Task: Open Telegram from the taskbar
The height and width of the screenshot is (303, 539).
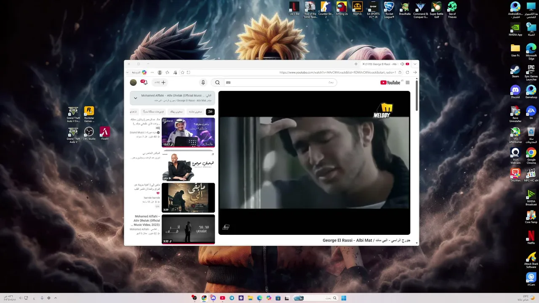Action: (x=232, y=298)
